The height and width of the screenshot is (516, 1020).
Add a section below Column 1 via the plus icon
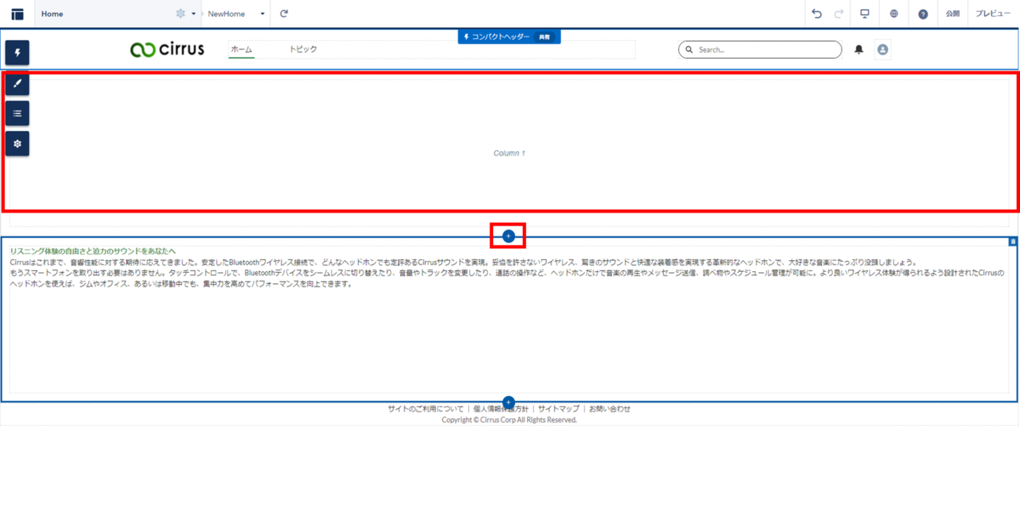(508, 235)
